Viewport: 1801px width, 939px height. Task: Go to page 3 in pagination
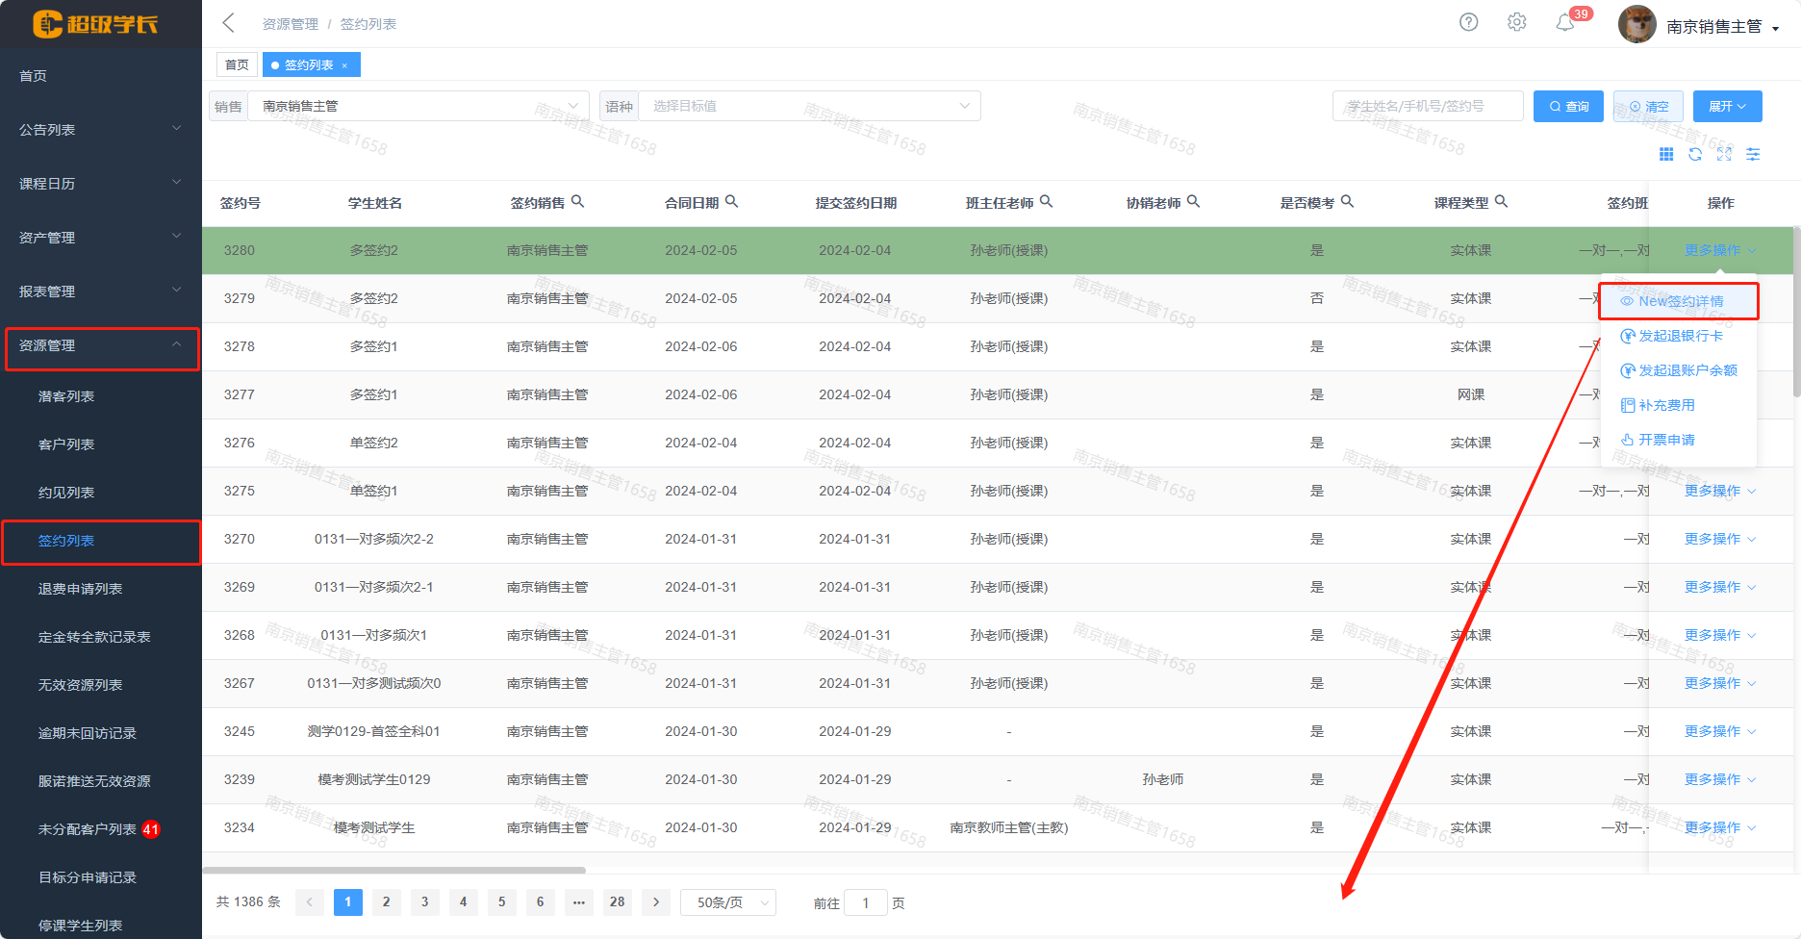click(424, 901)
